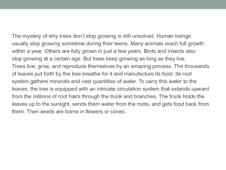Click the final word "cones" in the paragraph
The image size is (226, 170).
pyautogui.click(x=118, y=112)
